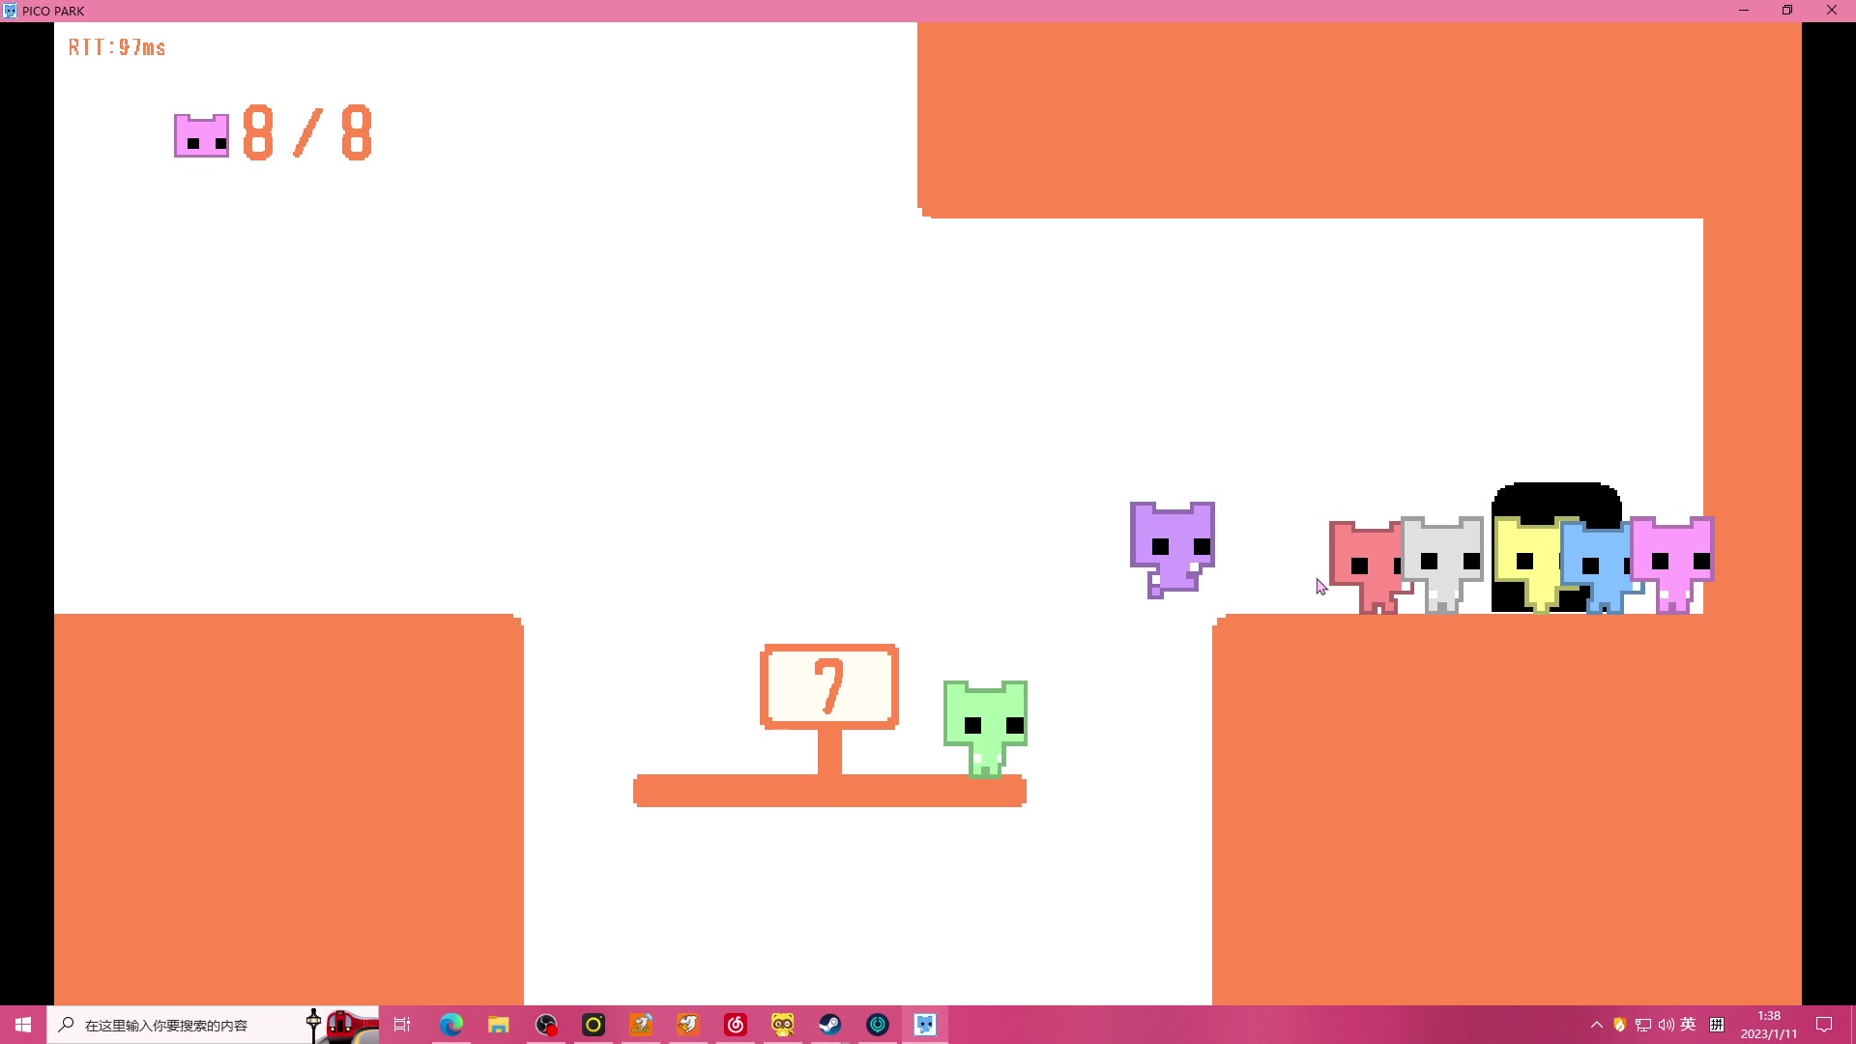
Task: Click the black exit door behind the cats
Action: [1556, 547]
